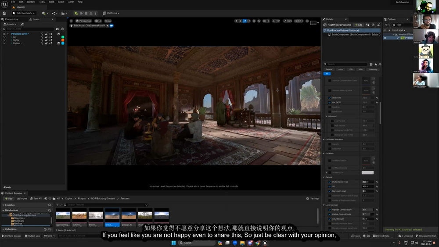Screen dimensions: 439x247
Task: Click the Import button
Action: pos(22,199)
